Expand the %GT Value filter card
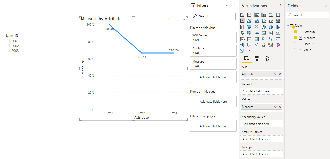Image resolution: width=330 pixels, height=159 pixels. [x=213, y=37]
